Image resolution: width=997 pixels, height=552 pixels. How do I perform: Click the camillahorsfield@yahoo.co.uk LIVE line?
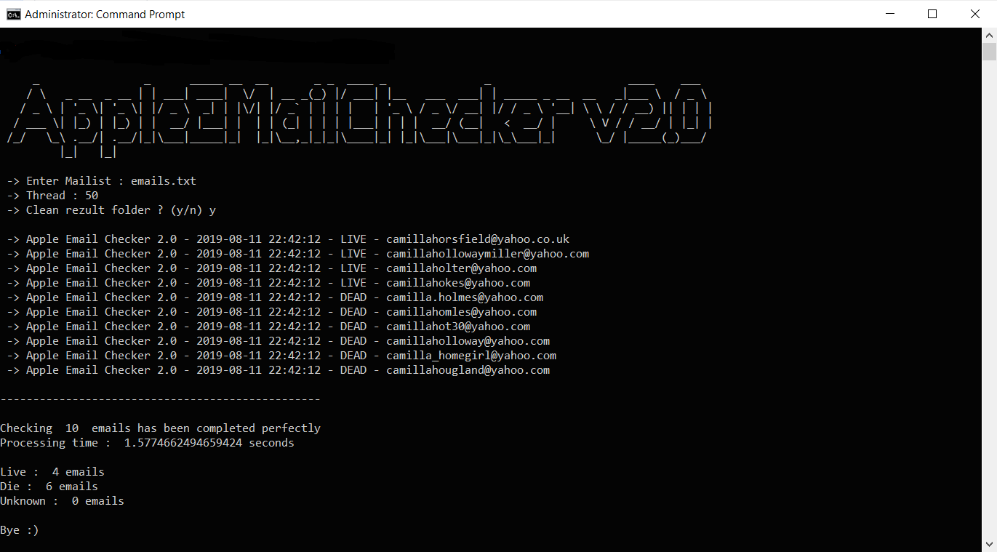click(x=288, y=239)
